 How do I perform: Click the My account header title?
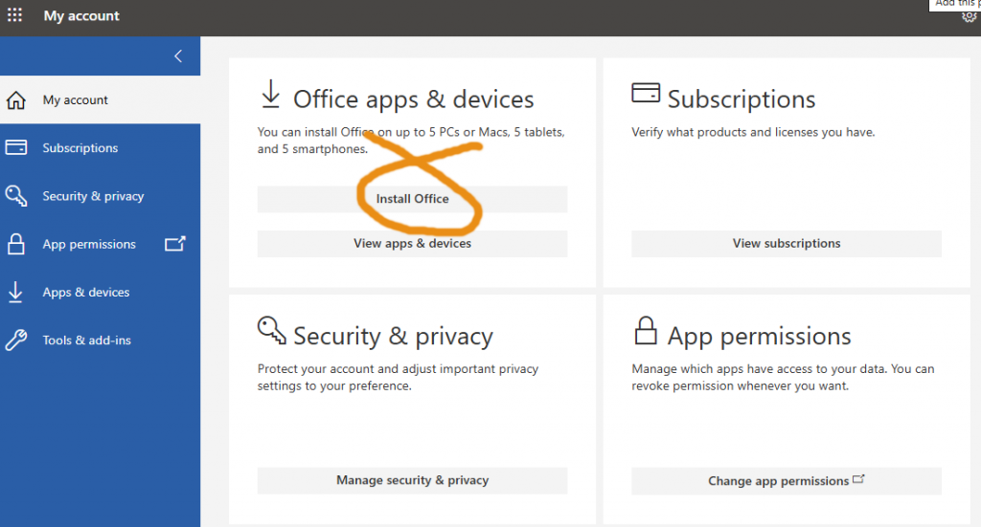81,16
